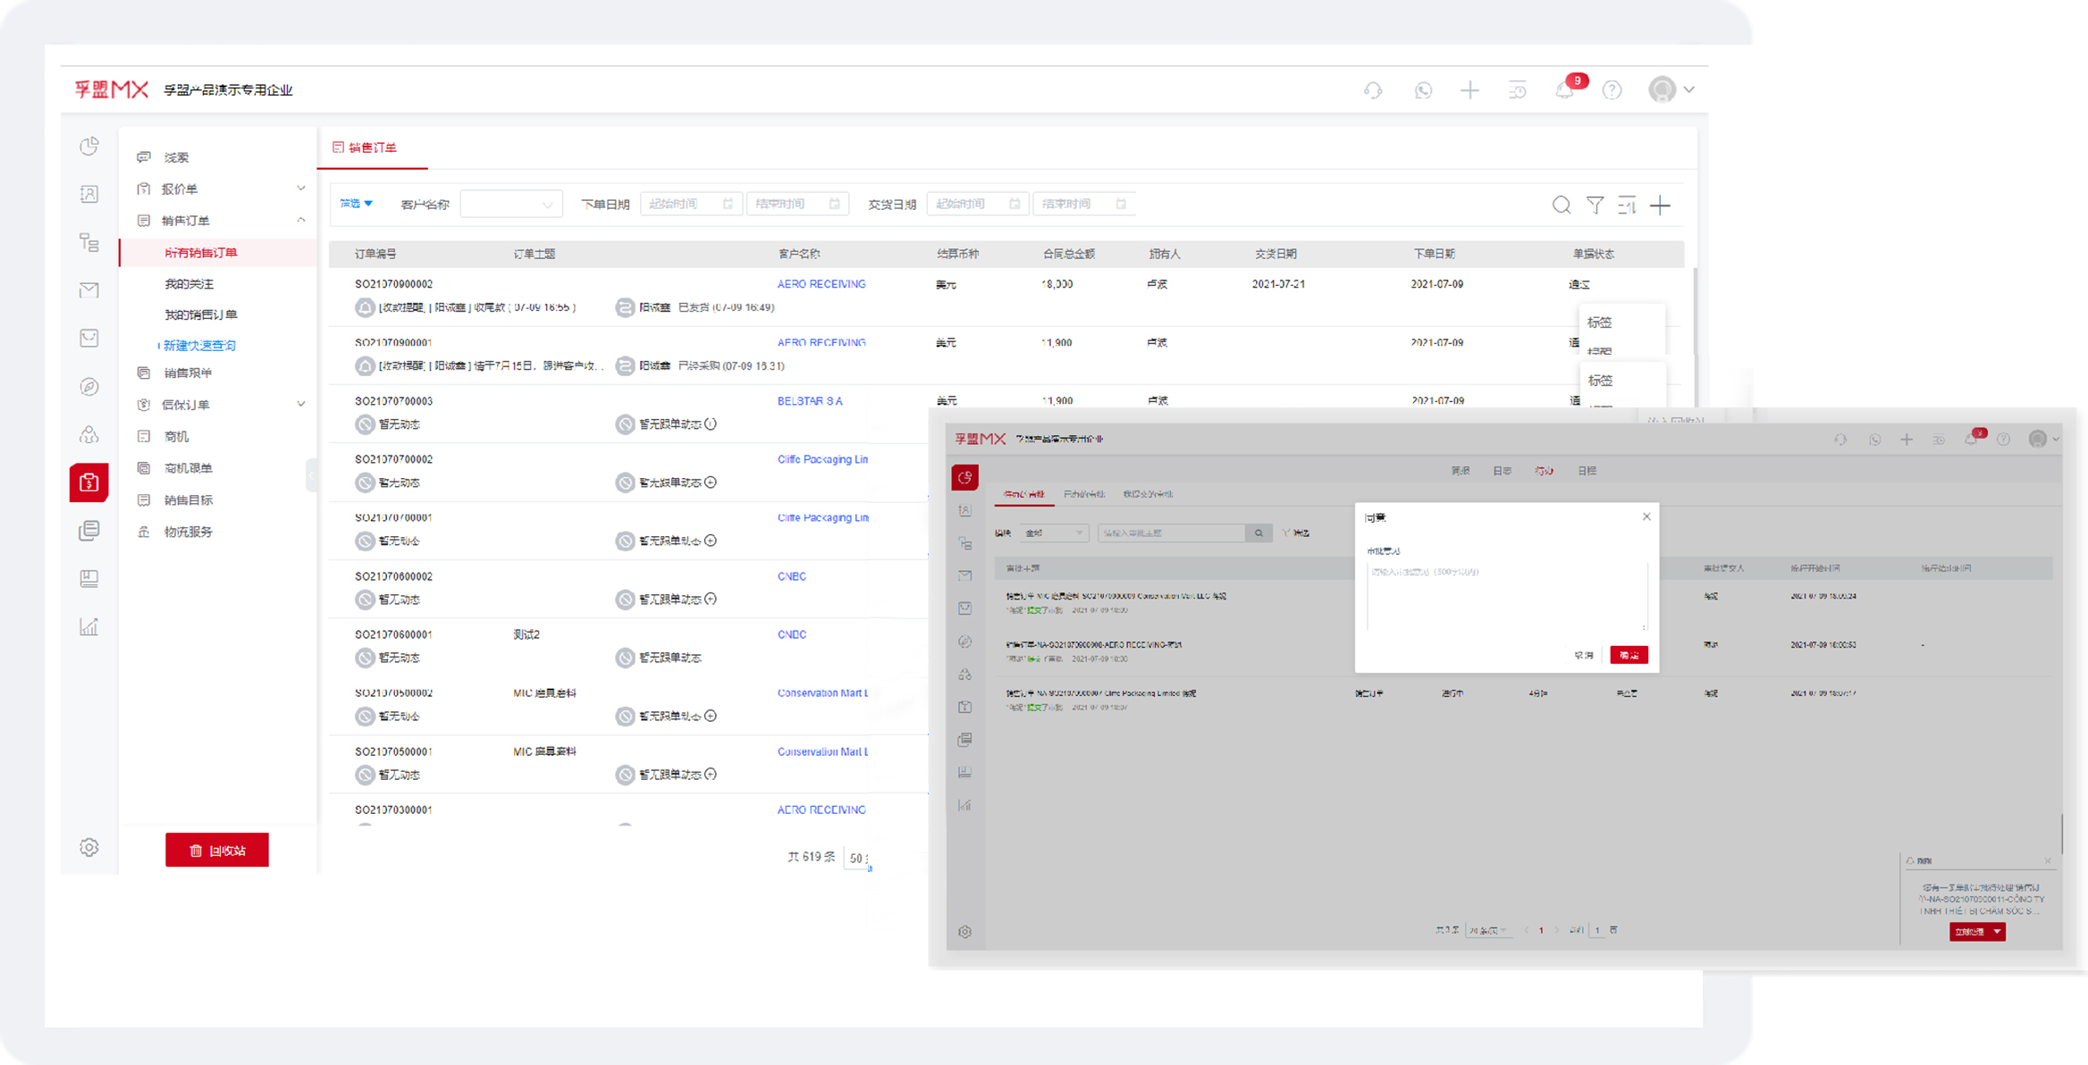Viewport: 2088px width, 1065px height.
Task: Open AERO RECEIVING customer link in first row
Action: (821, 284)
